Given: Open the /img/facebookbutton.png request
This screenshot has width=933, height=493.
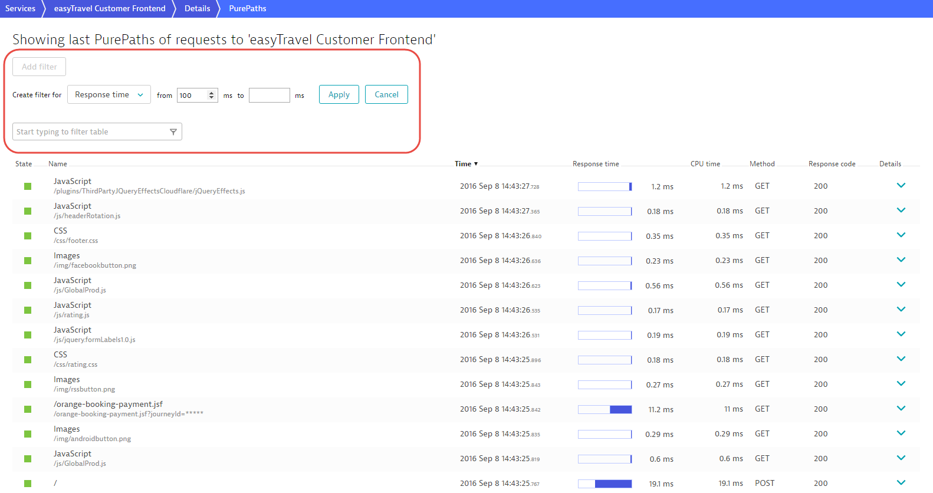Looking at the screenshot, I should pyautogui.click(x=95, y=265).
